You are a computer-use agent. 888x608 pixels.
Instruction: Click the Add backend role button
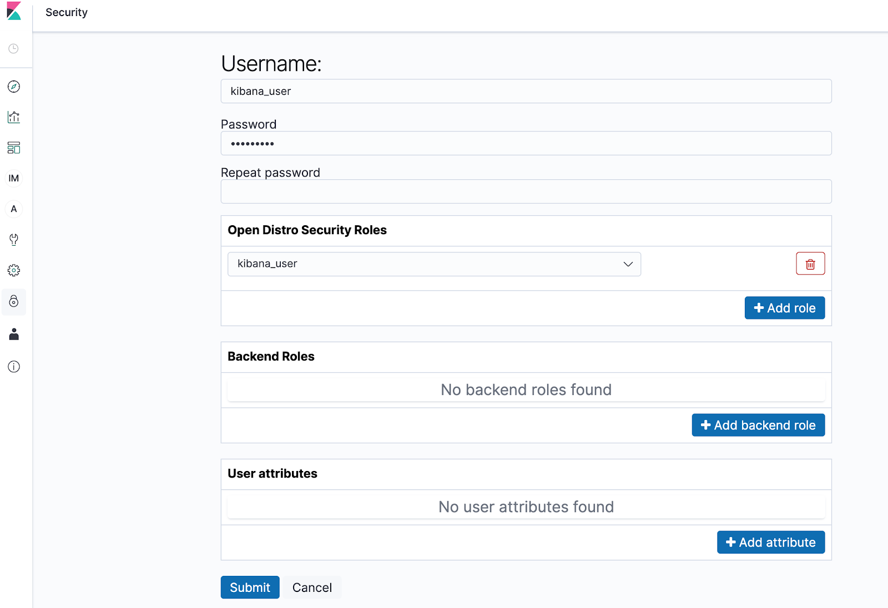click(758, 425)
